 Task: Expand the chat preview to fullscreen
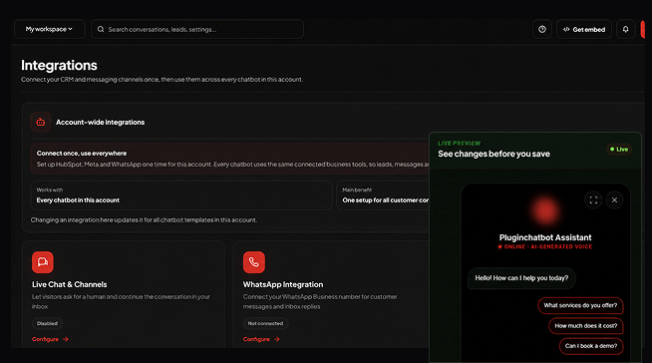[x=593, y=200]
